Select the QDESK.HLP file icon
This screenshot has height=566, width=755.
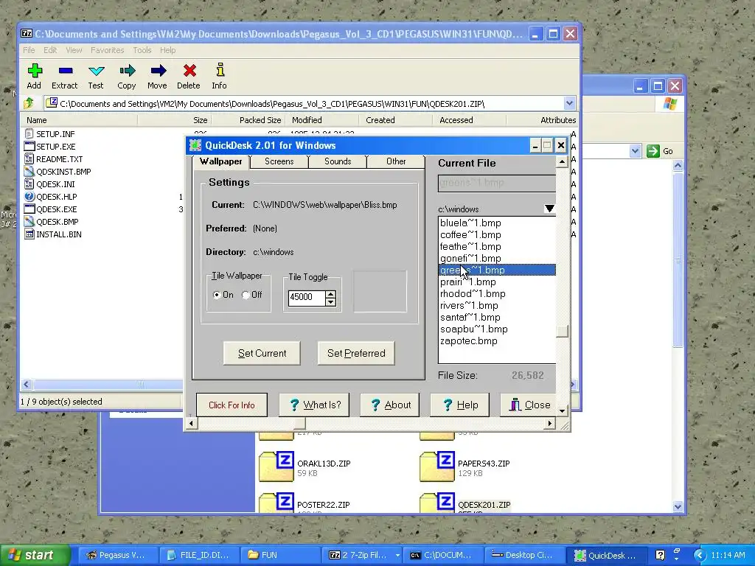[29, 196]
